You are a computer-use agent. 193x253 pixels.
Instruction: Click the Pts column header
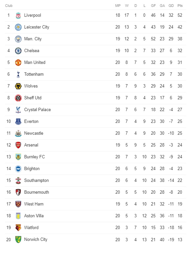click(x=180, y=6)
